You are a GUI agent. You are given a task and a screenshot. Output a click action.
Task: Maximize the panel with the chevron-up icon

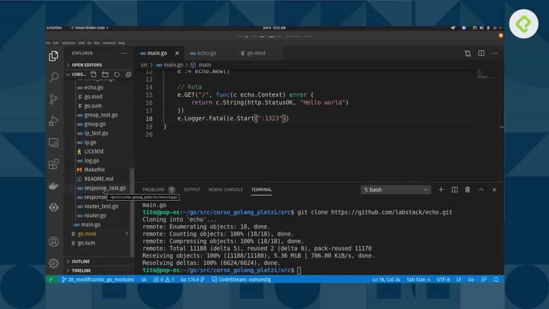[x=481, y=189]
